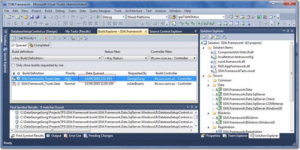The height and width of the screenshot is (150, 300).
Task: Open the Build menu
Action: pos(48,11)
